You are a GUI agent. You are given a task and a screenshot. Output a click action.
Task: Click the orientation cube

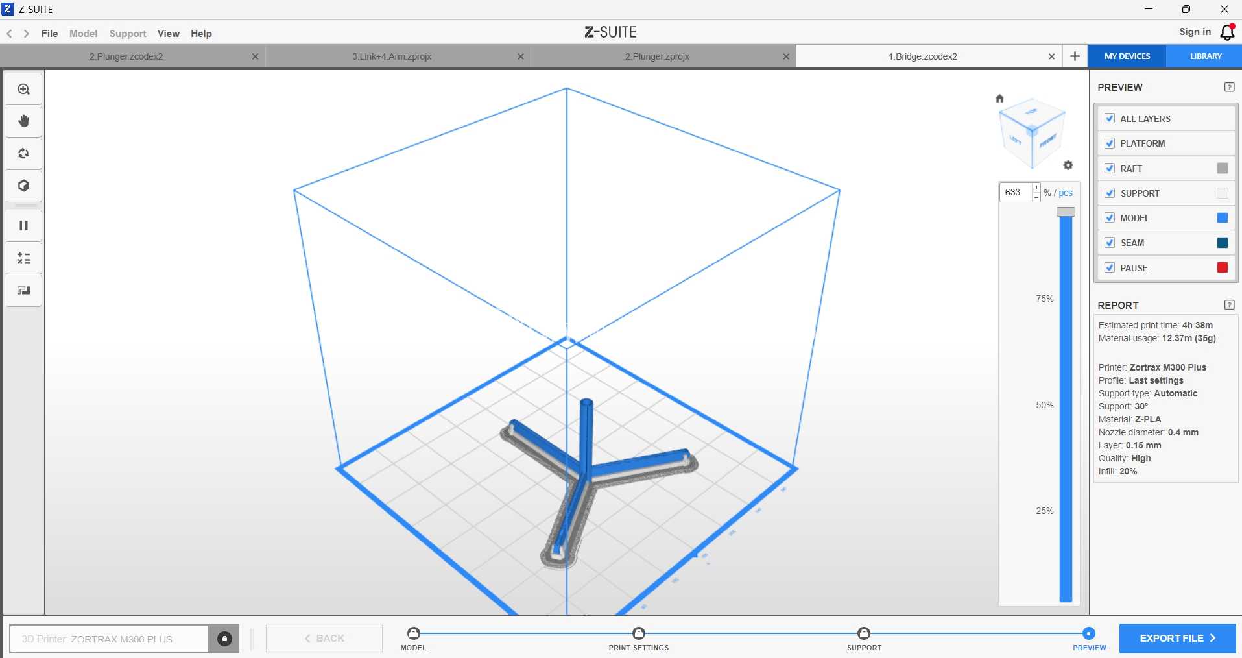(x=1032, y=133)
